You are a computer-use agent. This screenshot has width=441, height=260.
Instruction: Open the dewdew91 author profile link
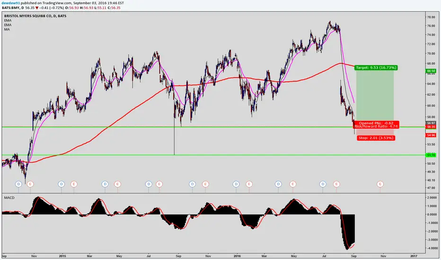point(11,3)
